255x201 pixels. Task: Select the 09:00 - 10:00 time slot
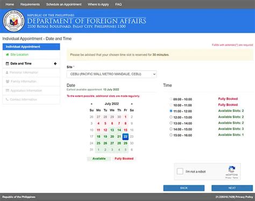171,99
